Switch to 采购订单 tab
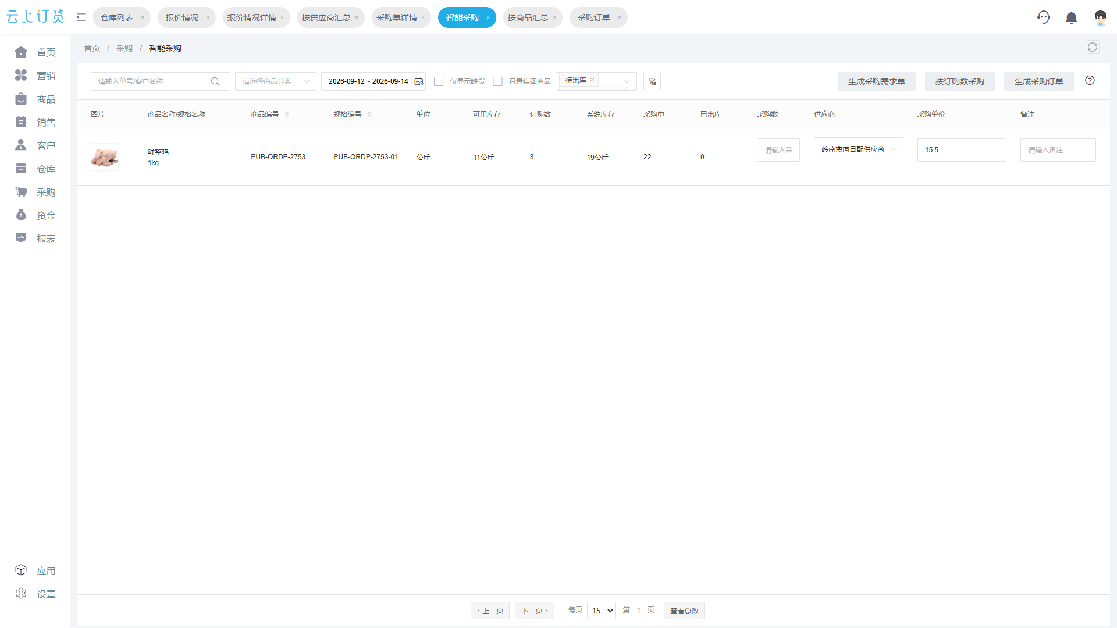 pyautogui.click(x=594, y=17)
